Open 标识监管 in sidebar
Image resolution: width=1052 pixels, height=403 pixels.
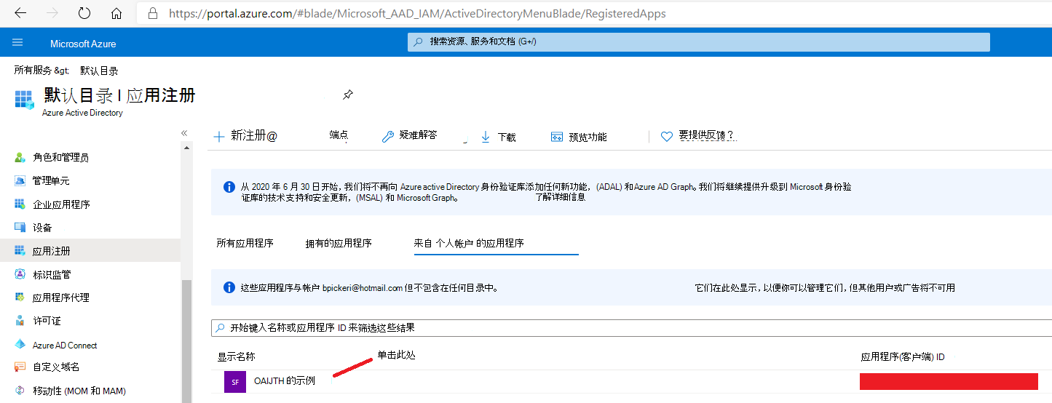[x=52, y=274]
